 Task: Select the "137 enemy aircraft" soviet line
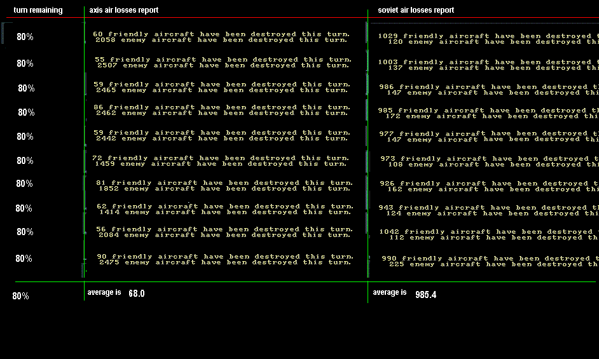[493, 68]
